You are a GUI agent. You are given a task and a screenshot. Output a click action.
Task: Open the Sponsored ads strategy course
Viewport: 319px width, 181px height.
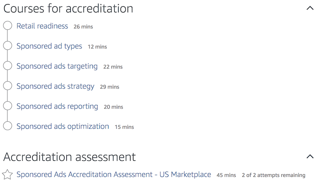[x=56, y=87]
